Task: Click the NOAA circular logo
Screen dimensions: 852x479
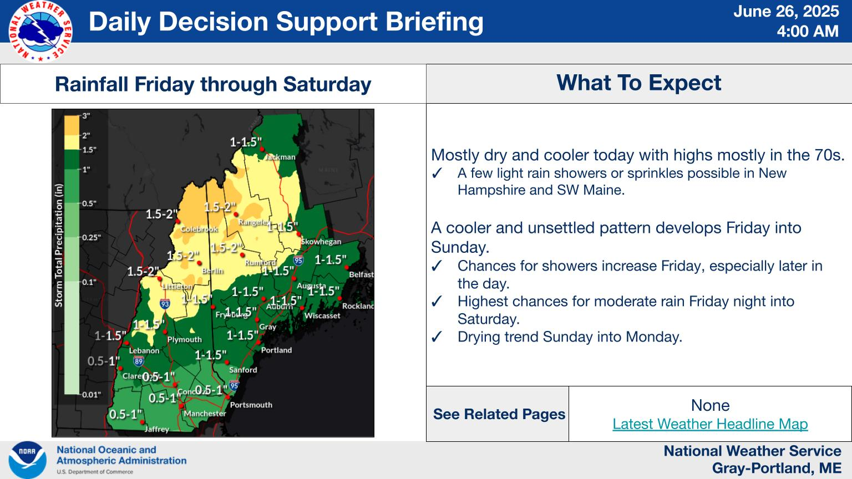Action: 27,460
